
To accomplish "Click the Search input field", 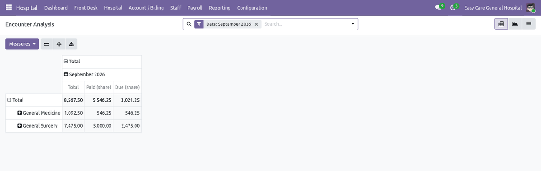I will [x=304, y=24].
